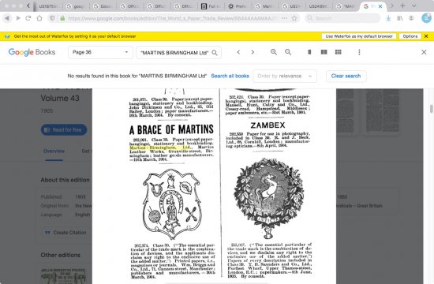Click 'Create Citation' link
Screen dimensions: 434x284
pos(65,233)
